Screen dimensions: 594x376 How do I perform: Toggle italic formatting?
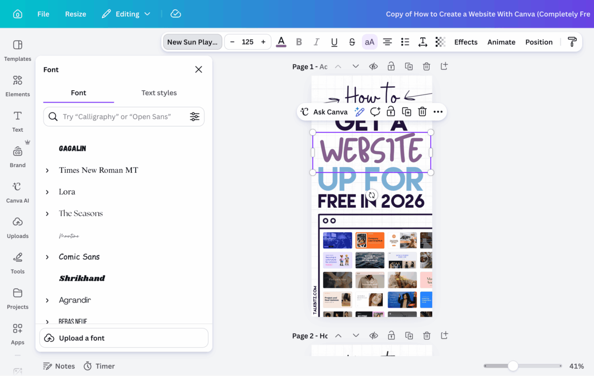(316, 42)
